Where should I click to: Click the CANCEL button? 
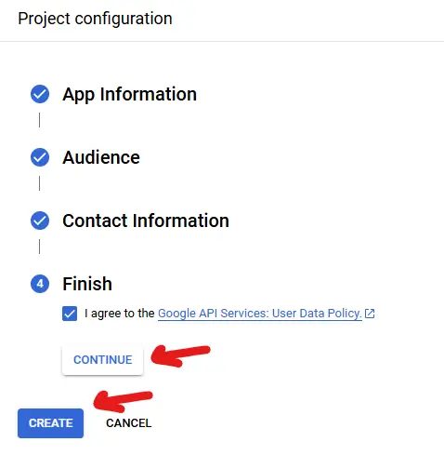tap(129, 423)
